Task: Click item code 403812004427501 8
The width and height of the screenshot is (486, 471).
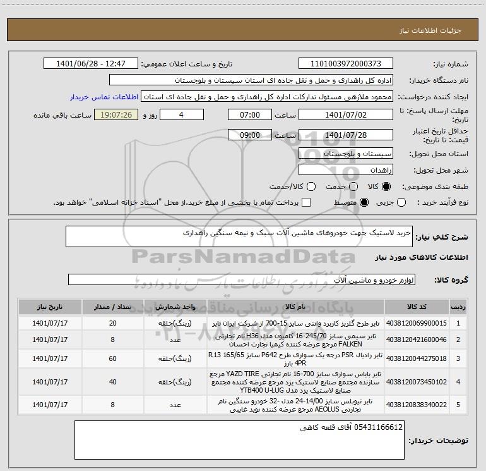Action: point(417,358)
